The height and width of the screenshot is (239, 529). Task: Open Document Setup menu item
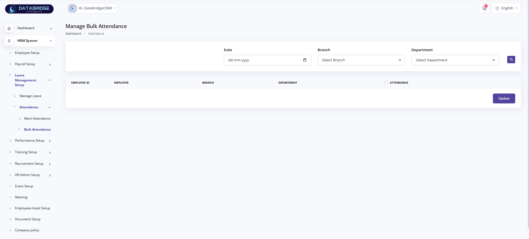click(x=28, y=219)
